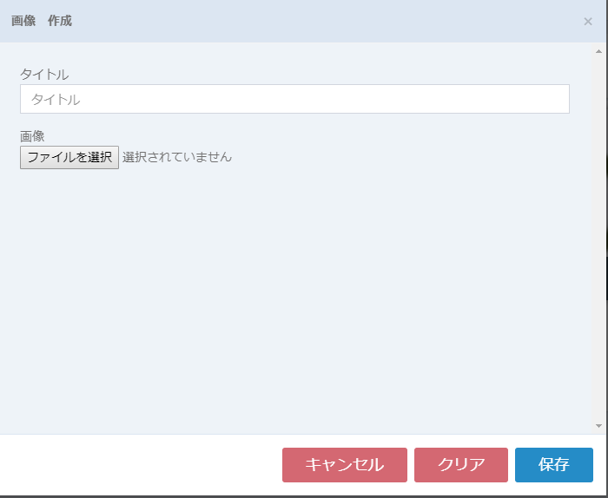Close the 画像 作成 dialog with X
Viewport: 608px width, 498px height.
pos(588,22)
